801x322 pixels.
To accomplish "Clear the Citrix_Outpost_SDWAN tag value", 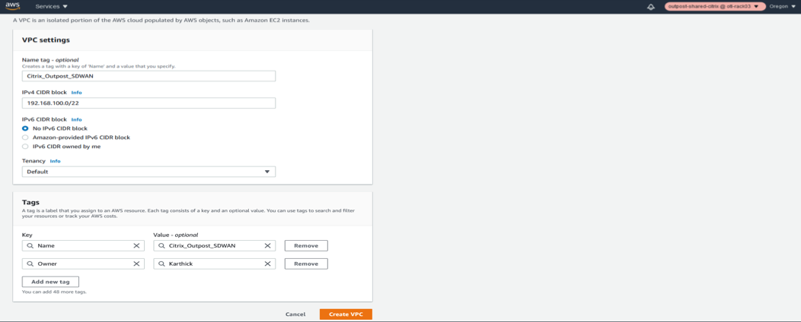I will (x=267, y=245).
